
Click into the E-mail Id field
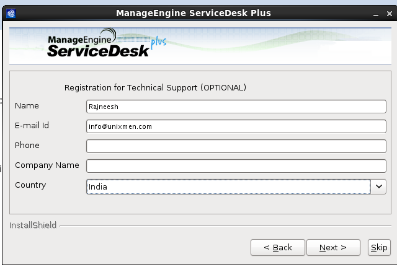coord(236,126)
